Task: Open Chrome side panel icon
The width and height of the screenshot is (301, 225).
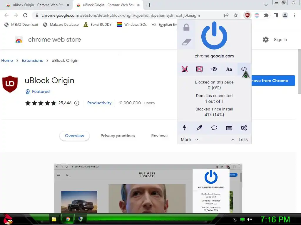Action: 276,15
